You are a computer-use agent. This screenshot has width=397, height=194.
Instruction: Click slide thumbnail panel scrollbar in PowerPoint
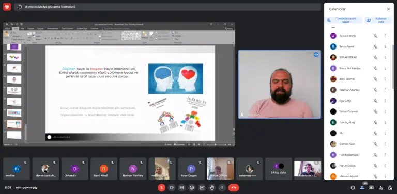tap(25, 132)
